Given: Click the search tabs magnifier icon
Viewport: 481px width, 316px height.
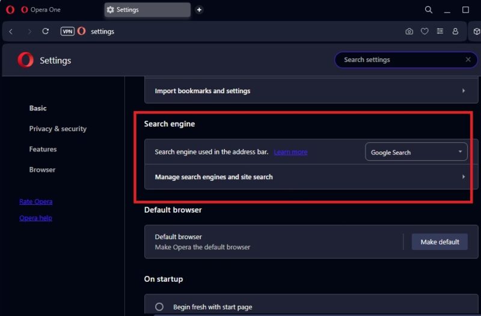Looking at the screenshot, I should (429, 10).
